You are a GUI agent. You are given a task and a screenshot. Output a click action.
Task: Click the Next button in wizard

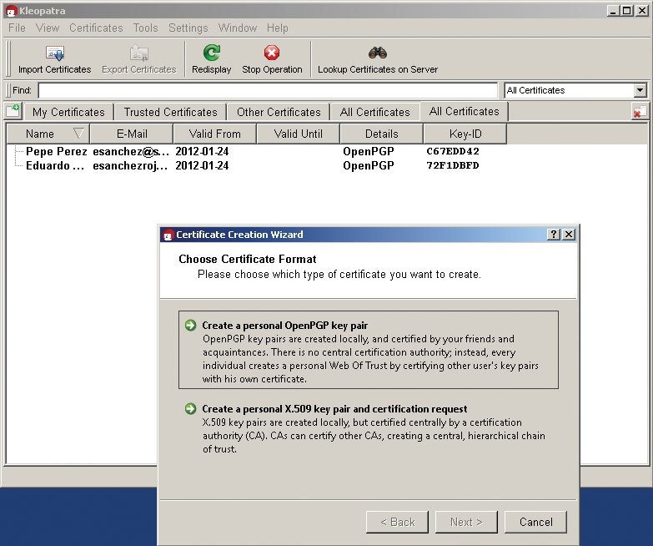pyautogui.click(x=466, y=522)
